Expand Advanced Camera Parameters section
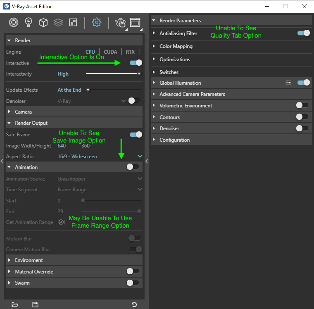Image resolution: width=314 pixels, height=309 pixels. [x=231, y=94]
